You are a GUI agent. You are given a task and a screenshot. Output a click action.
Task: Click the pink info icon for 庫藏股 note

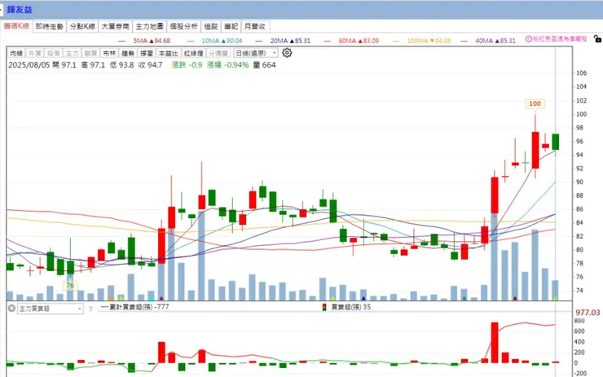coord(528,39)
